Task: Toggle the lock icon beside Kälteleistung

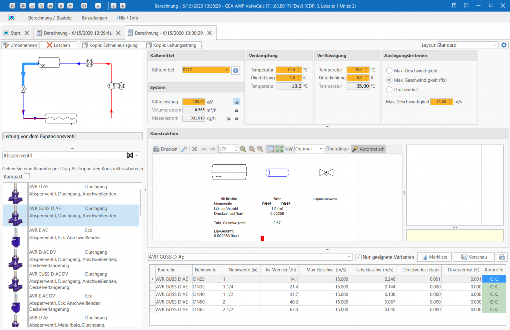Action: coord(237,102)
